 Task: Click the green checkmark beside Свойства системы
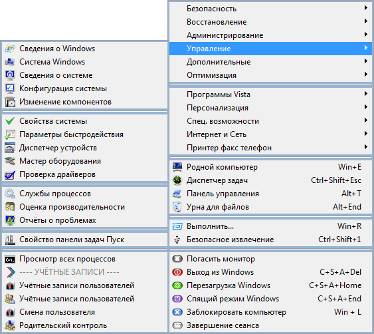point(10,121)
